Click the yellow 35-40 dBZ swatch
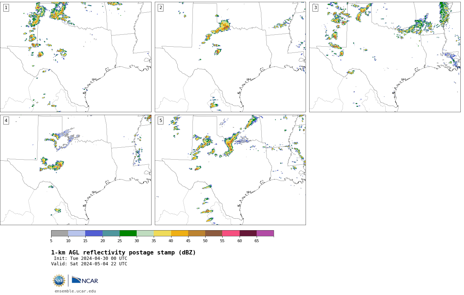The height and width of the screenshot is (295, 464). [x=162, y=233]
